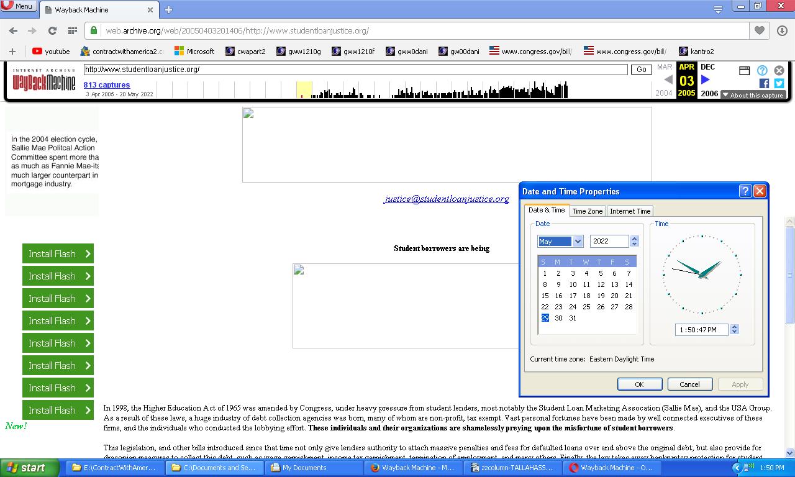The width and height of the screenshot is (795, 477).
Task: Go to next capture with blue arrow
Action: click(x=706, y=79)
